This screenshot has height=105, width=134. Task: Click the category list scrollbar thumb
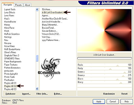coord(37,58)
